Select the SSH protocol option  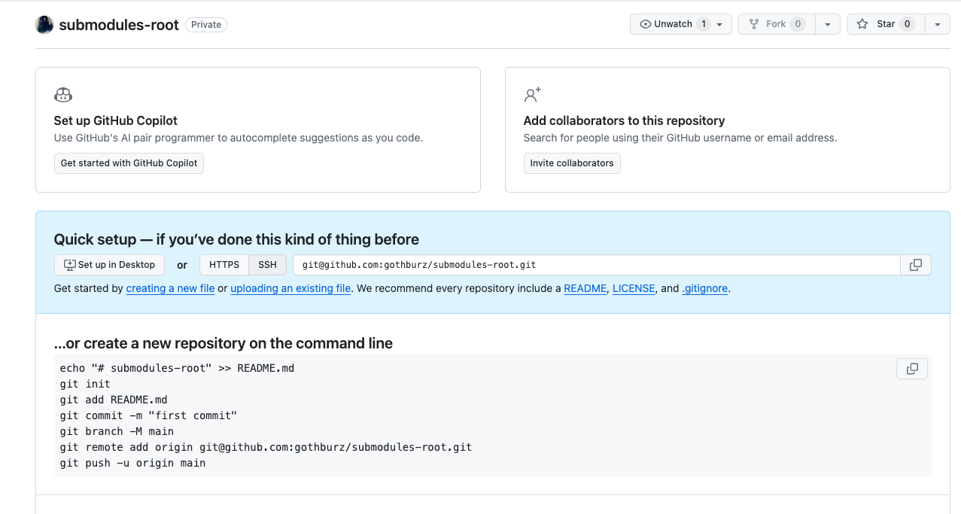(x=267, y=264)
